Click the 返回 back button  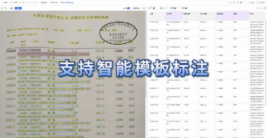tap(5, 2)
